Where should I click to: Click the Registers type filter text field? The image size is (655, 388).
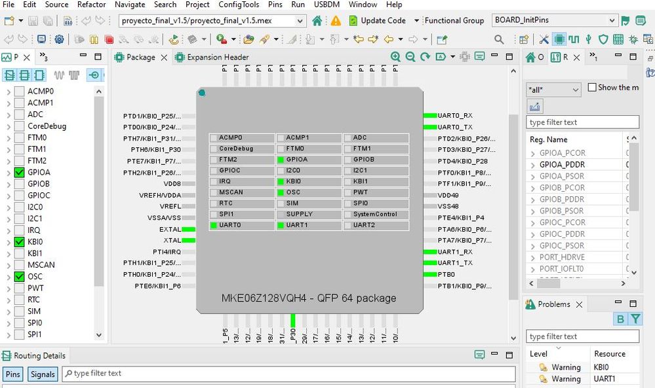pyautogui.click(x=582, y=122)
